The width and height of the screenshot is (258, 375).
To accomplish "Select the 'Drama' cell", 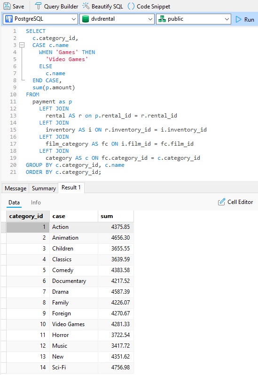I will (x=74, y=292).
